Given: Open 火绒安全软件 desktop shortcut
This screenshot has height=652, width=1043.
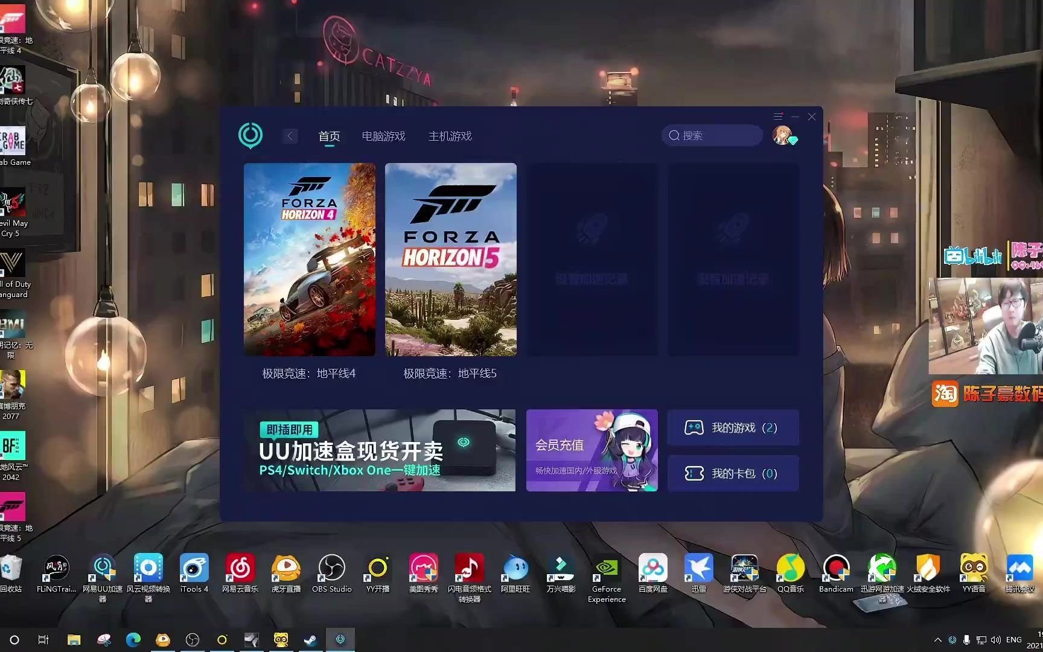Looking at the screenshot, I should point(928,574).
